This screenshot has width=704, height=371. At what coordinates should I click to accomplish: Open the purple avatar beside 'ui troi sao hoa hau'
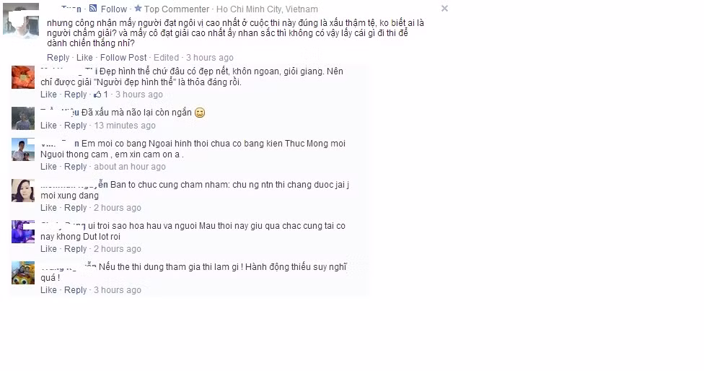point(23,232)
